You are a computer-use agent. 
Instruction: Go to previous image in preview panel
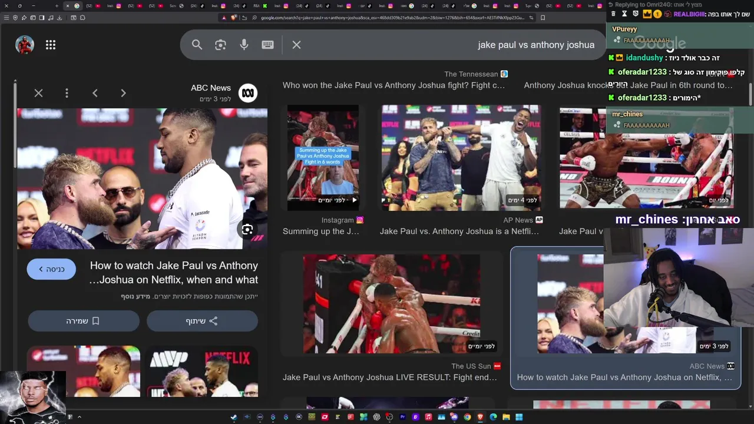point(95,93)
